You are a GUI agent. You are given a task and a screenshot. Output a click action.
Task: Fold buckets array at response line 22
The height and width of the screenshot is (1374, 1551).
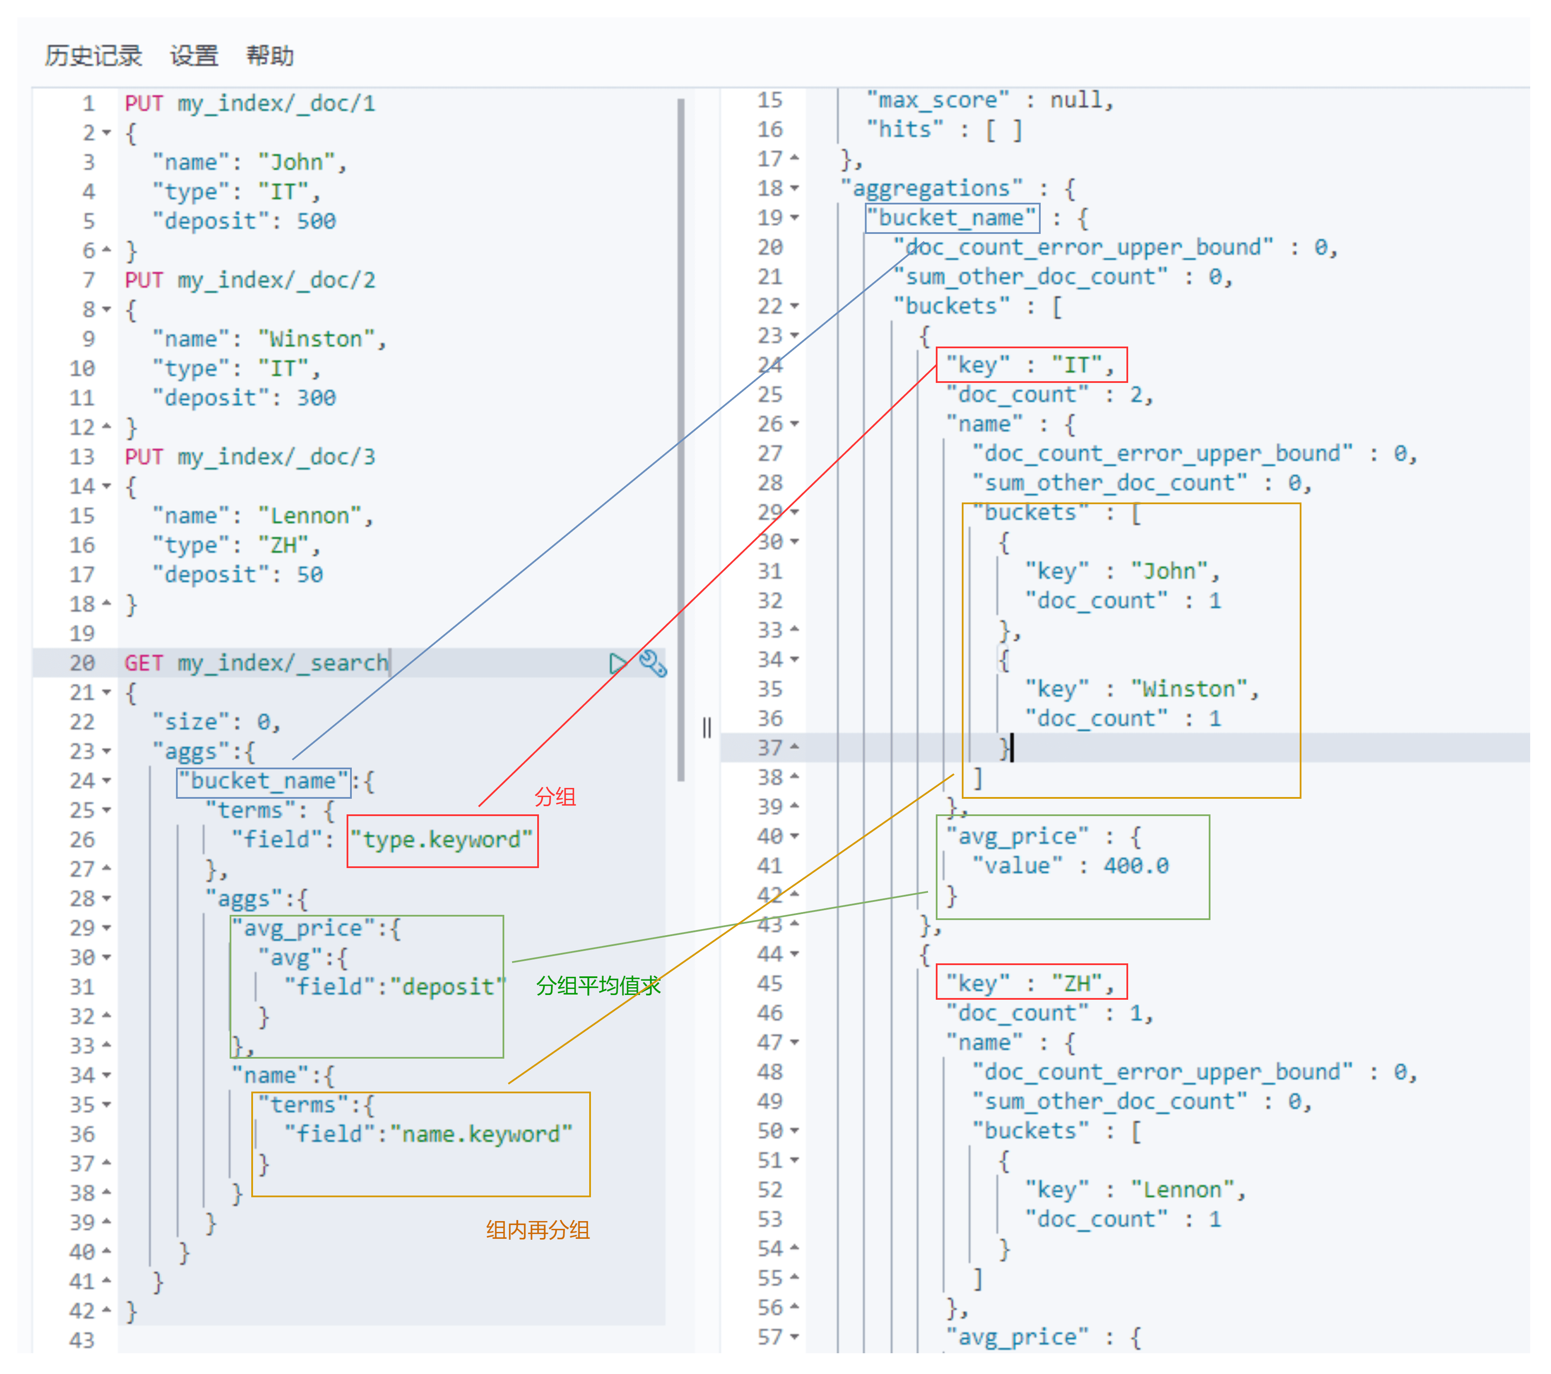tap(795, 306)
